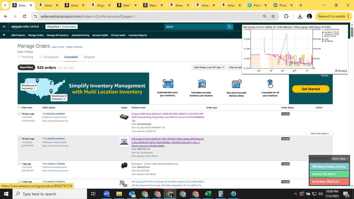Open order link 112-8952555-6309820

pos(54,114)
